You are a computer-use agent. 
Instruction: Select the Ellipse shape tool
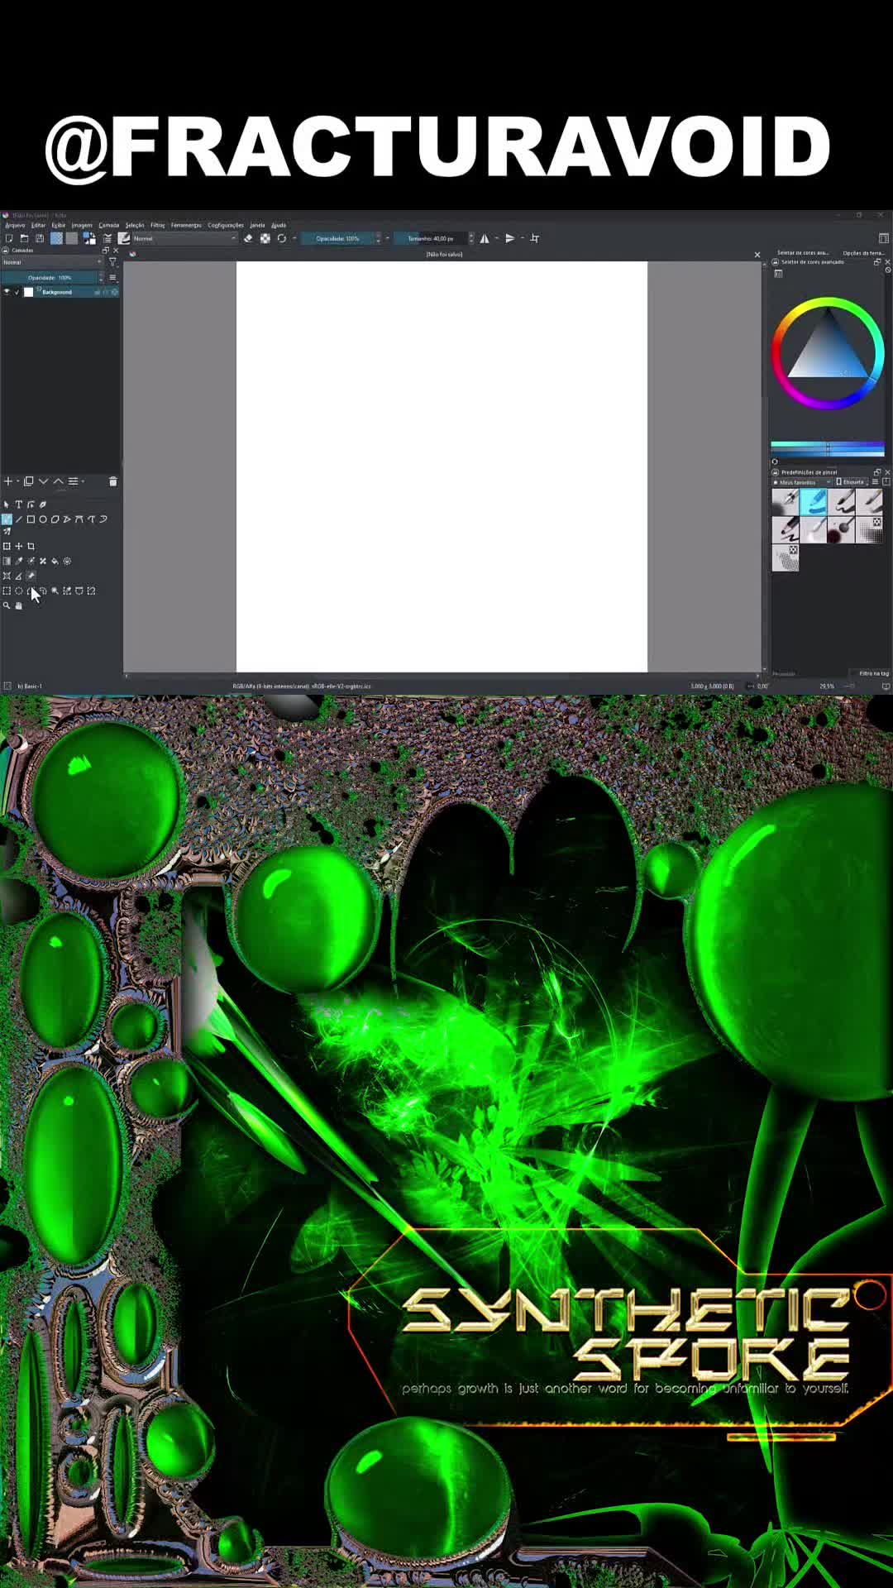pos(43,519)
